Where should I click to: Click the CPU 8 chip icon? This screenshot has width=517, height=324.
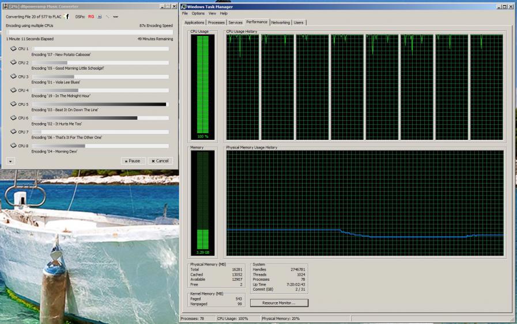point(14,146)
